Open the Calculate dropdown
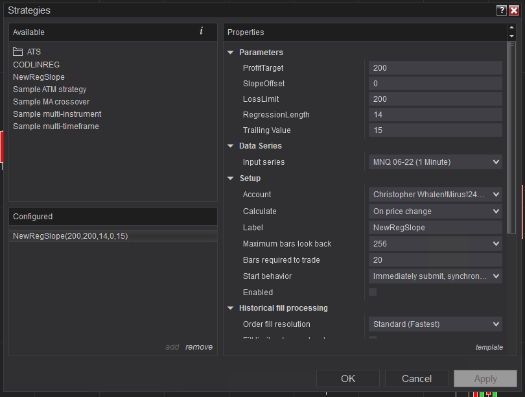The height and width of the screenshot is (397, 525). [x=435, y=211]
